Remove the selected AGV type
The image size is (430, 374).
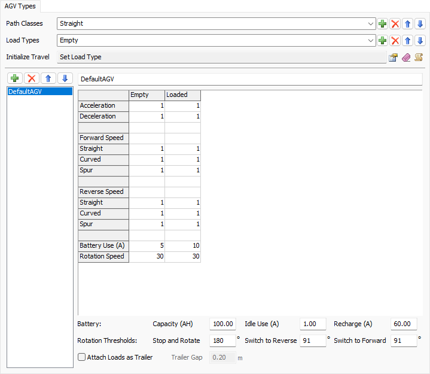pyautogui.click(x=32, y=78)
